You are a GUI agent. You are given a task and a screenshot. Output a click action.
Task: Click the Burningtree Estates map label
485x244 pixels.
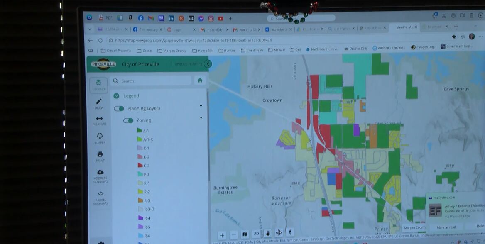pyautogui.click(x=225, y=190)
